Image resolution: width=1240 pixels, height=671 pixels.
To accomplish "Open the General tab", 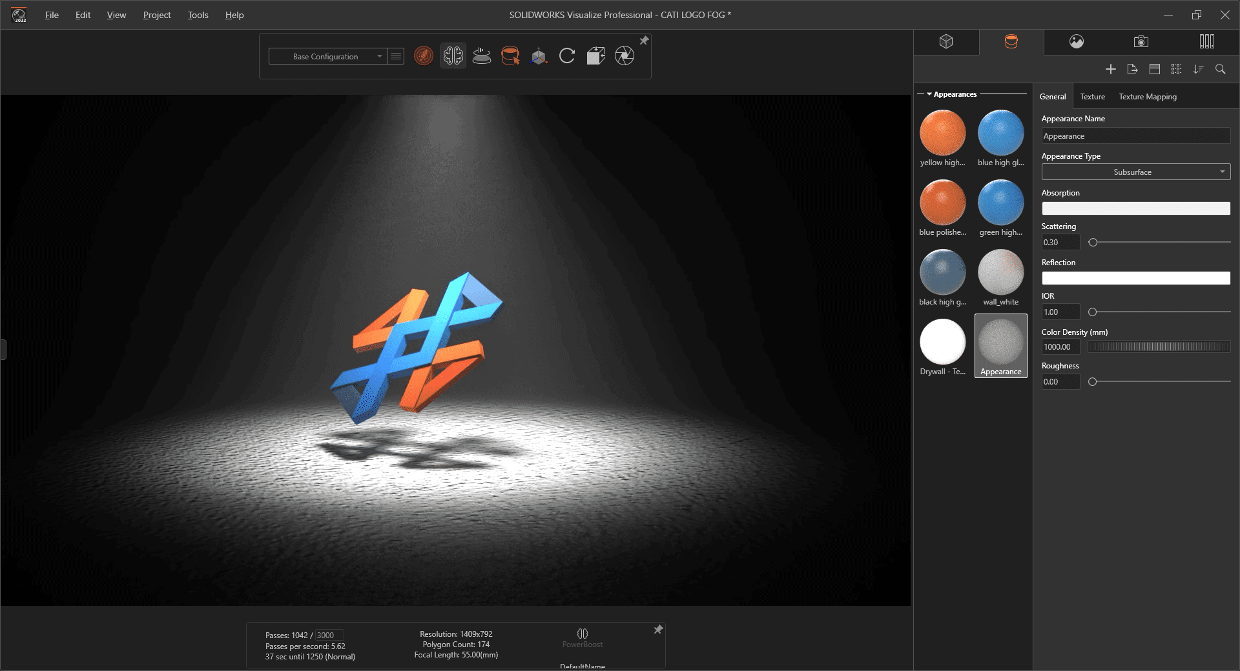I will [x=1053, y=97].
